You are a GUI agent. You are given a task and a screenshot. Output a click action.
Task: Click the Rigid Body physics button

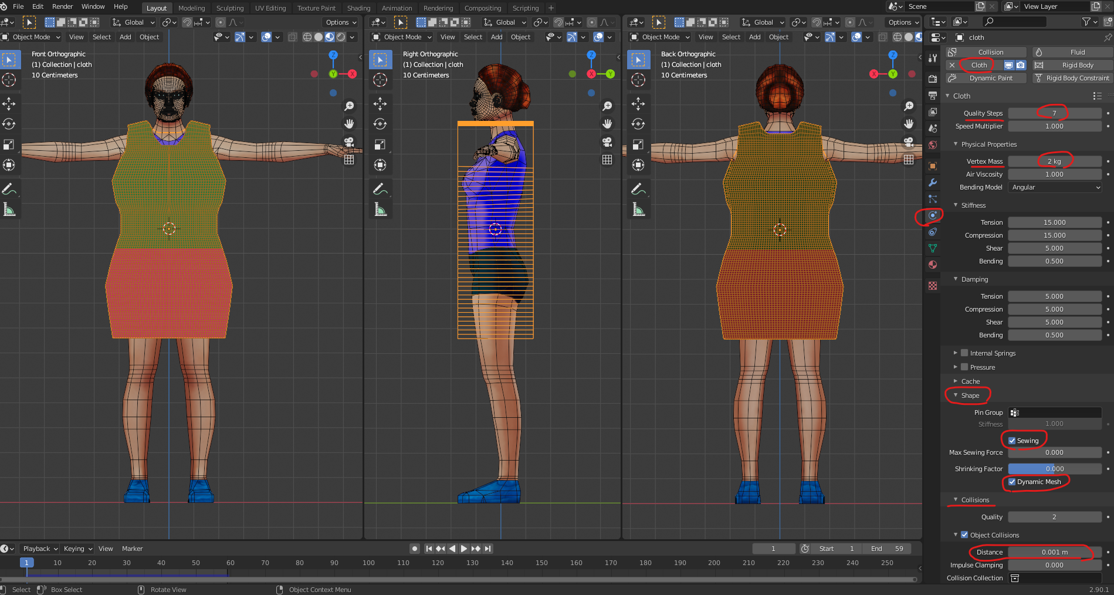(1077, 65)
